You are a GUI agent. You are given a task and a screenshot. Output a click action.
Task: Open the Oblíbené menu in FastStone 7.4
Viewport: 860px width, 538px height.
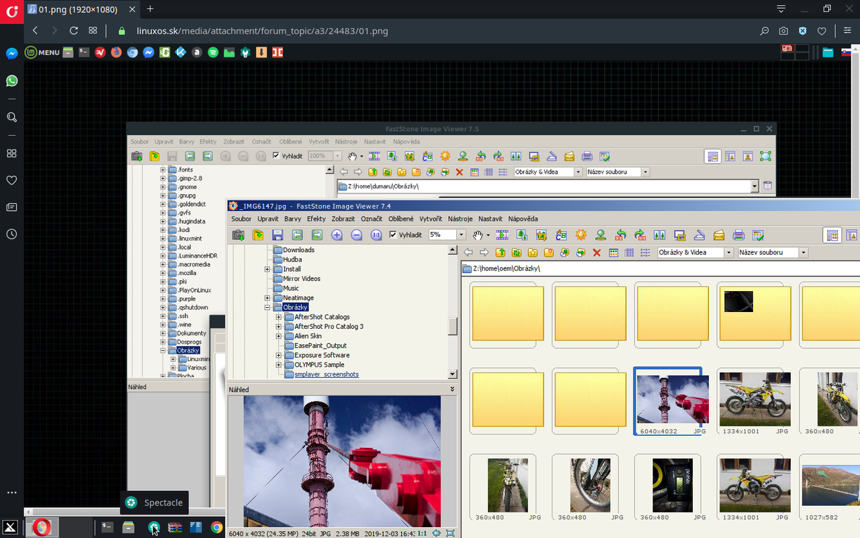401,219
